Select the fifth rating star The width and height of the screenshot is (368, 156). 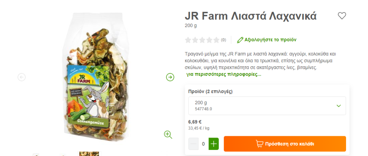(x=216, y=40)
